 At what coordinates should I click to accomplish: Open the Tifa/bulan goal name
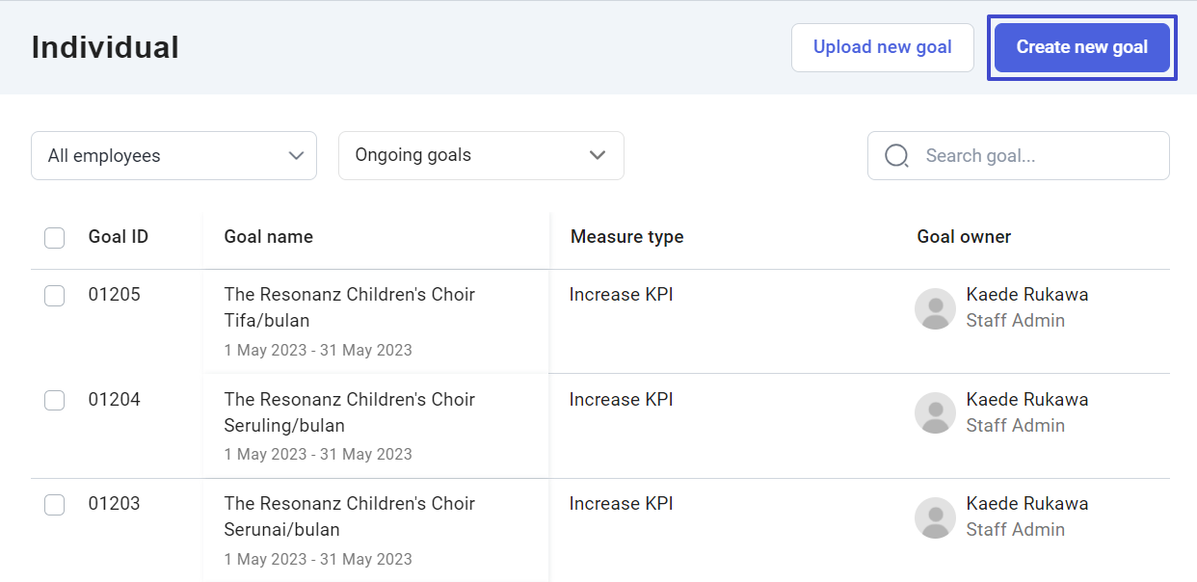(349, 307)
